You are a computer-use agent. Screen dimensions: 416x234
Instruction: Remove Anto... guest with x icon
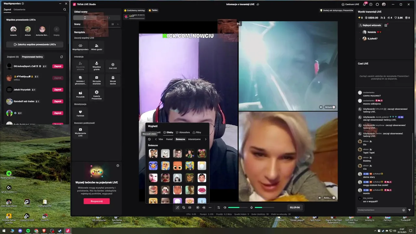(333, 198)
